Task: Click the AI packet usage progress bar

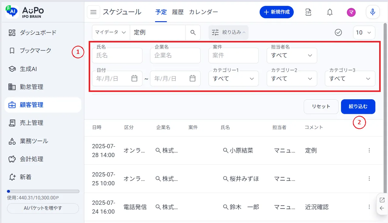Action: (43, 191)
